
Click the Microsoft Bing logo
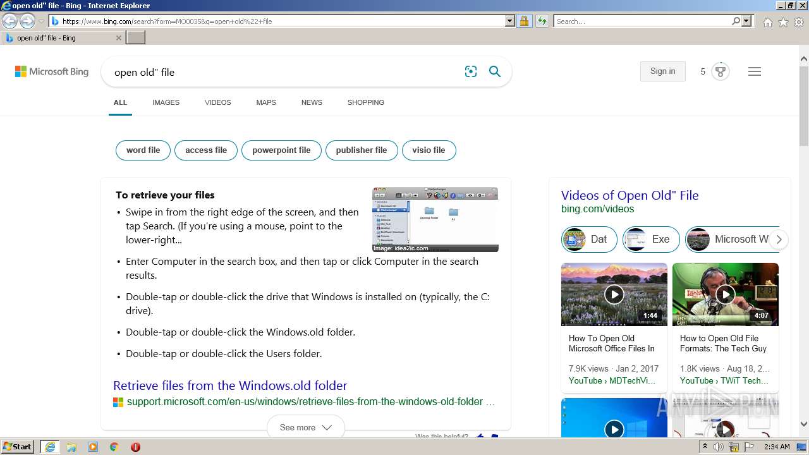pos(52,71)
